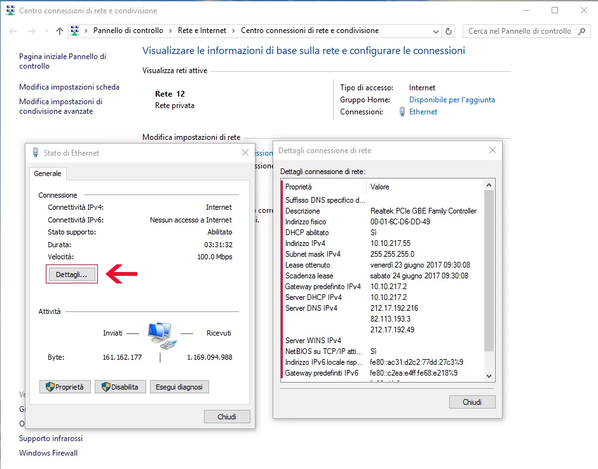Viewport: 598px width, 469px height.
Task: Click Disponibile per l'aggiunta link
Action: pyautogui.click(x=452, y=100)
